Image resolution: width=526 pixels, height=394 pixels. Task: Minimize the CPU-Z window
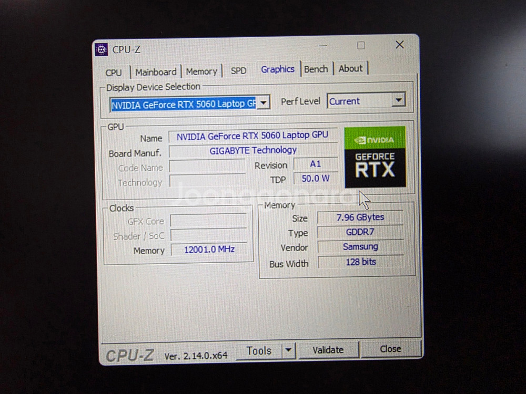[x=323, y=46]
